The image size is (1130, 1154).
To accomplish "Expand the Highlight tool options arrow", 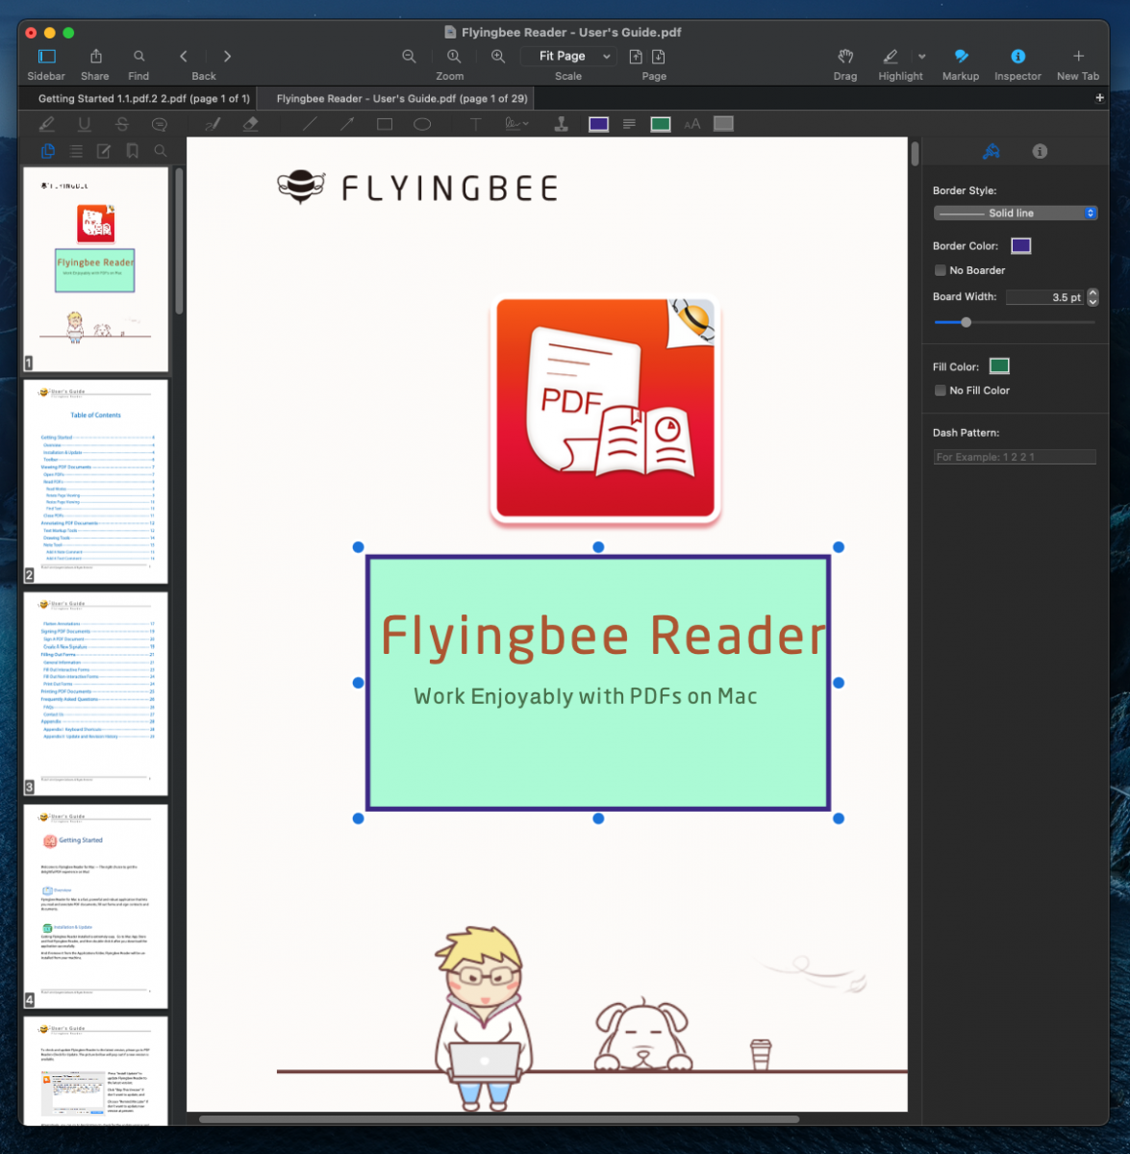I will (921, 57).
